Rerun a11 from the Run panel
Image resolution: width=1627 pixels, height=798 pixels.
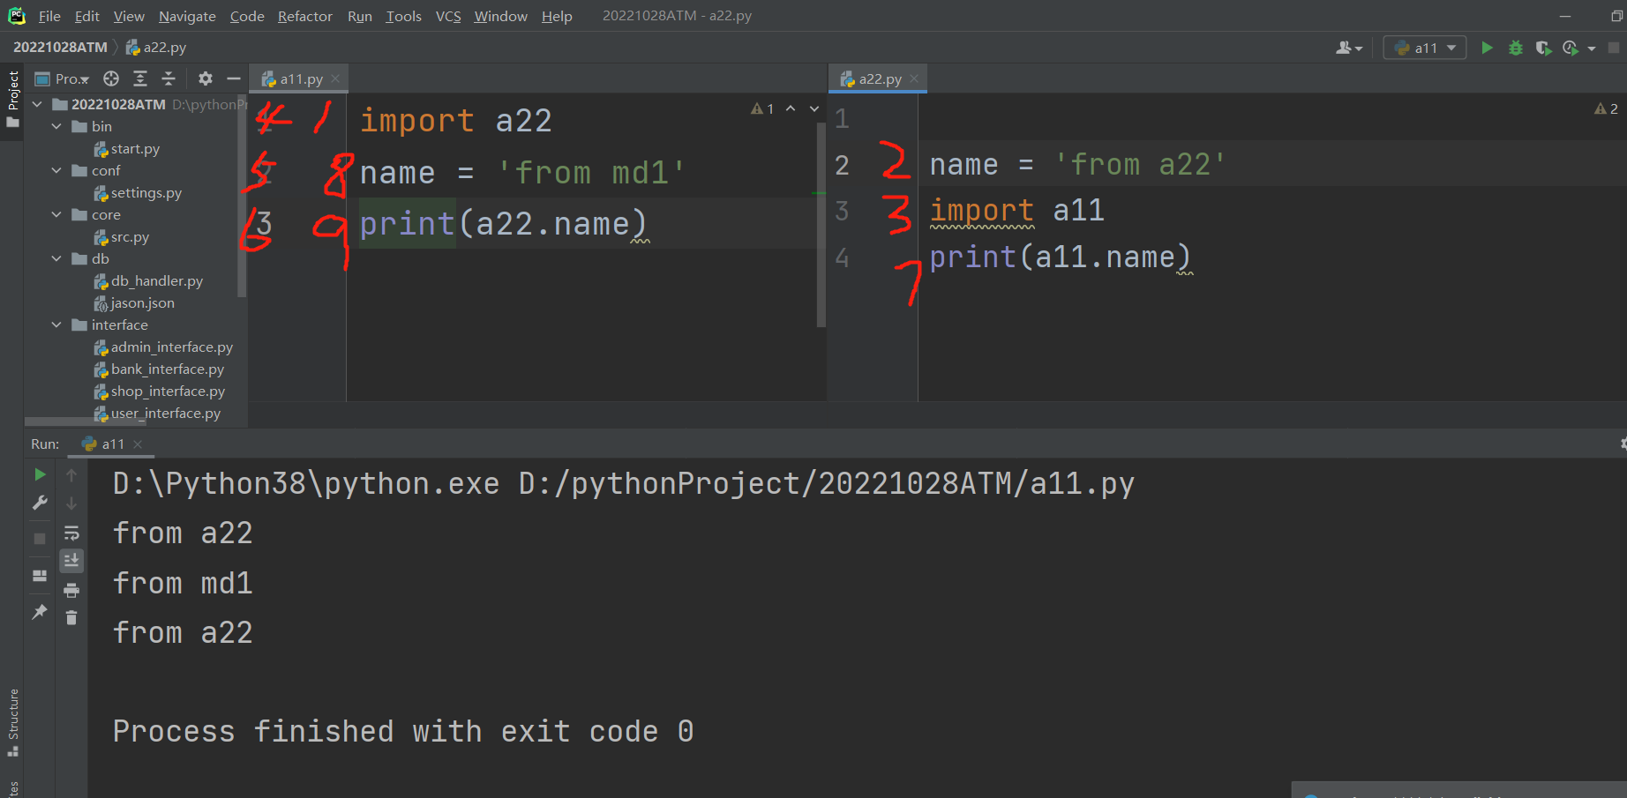(x=40, y=474)
